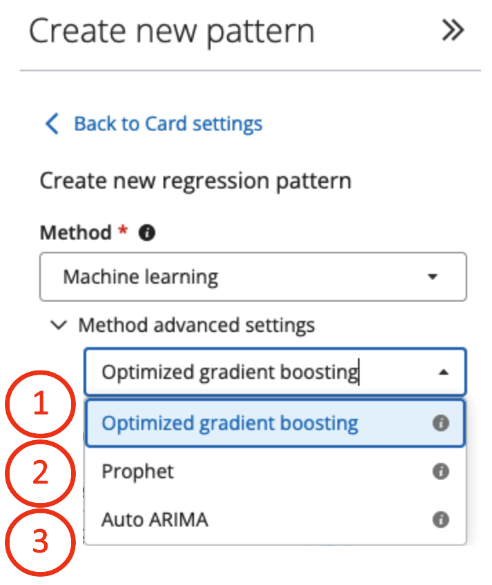Show info for the Method field
Screen dimensions: 492x585
click(x=146, y=233)
